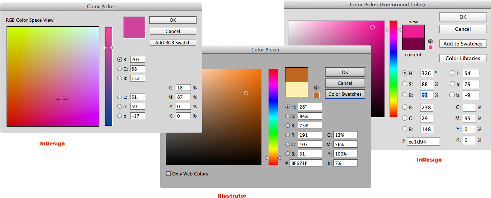The width and height of the screenshot is (491, 198).
Task: Click the B value field showing 152
Action: (137, 78)
